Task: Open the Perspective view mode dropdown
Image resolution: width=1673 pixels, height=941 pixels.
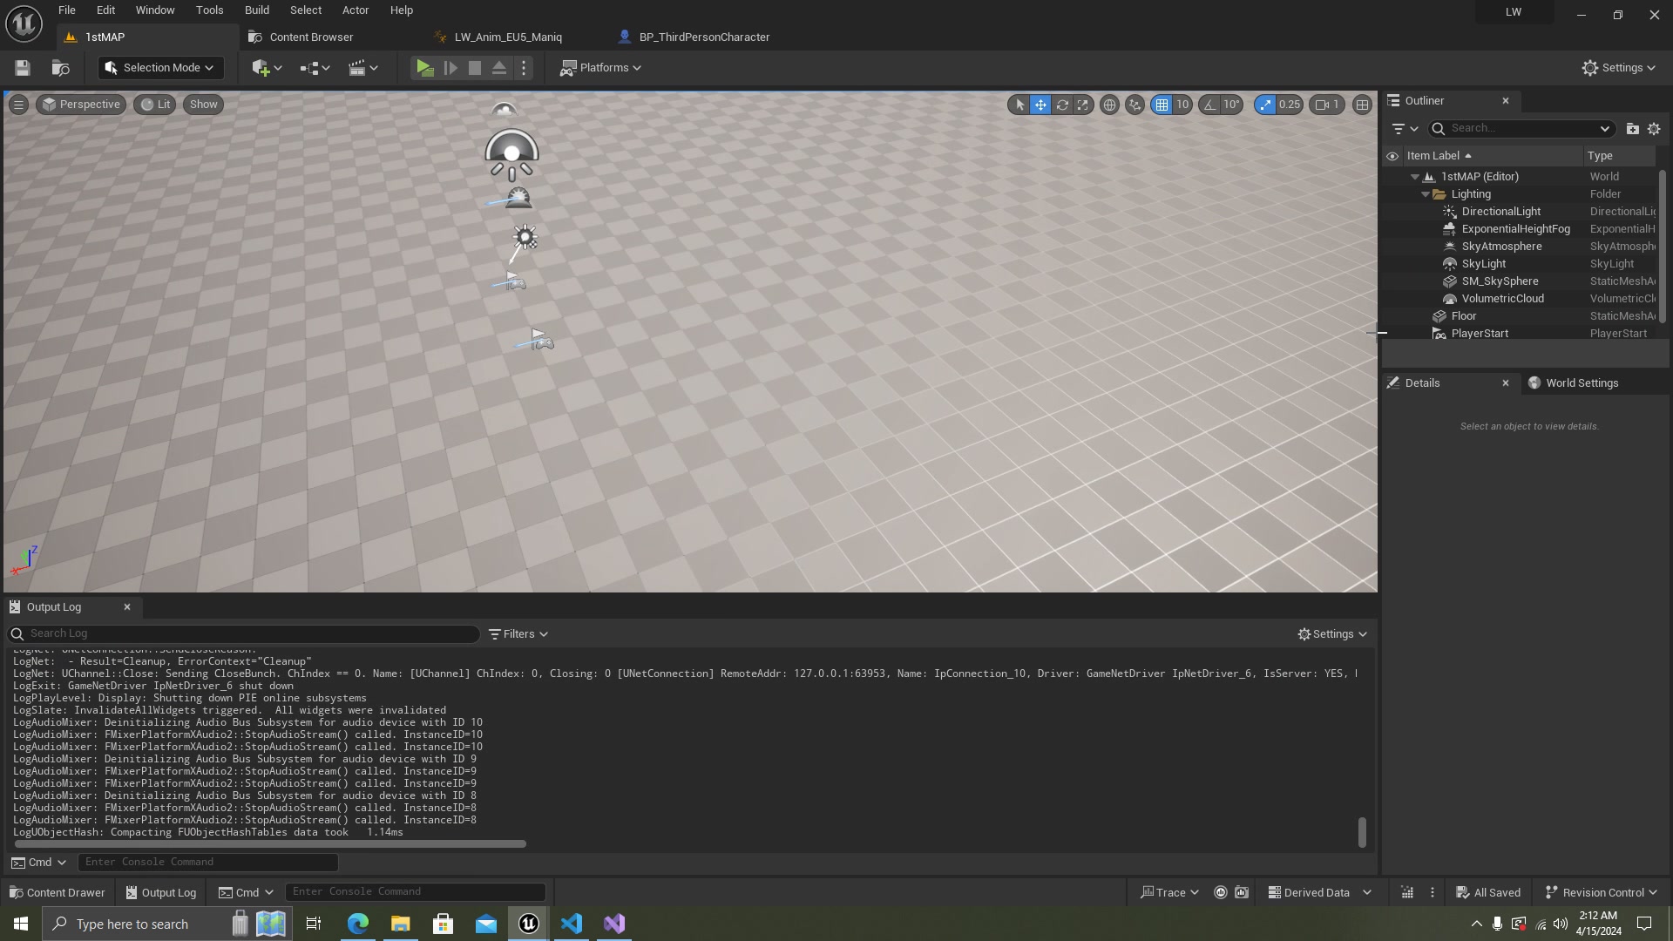Action: pos(81,105)
